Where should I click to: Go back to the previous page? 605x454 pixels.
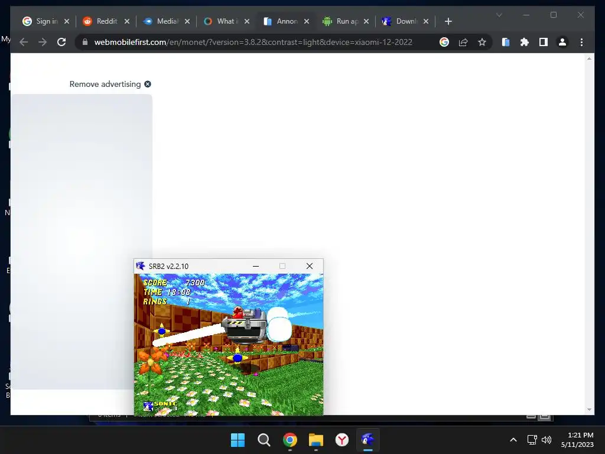click(24, 42)
